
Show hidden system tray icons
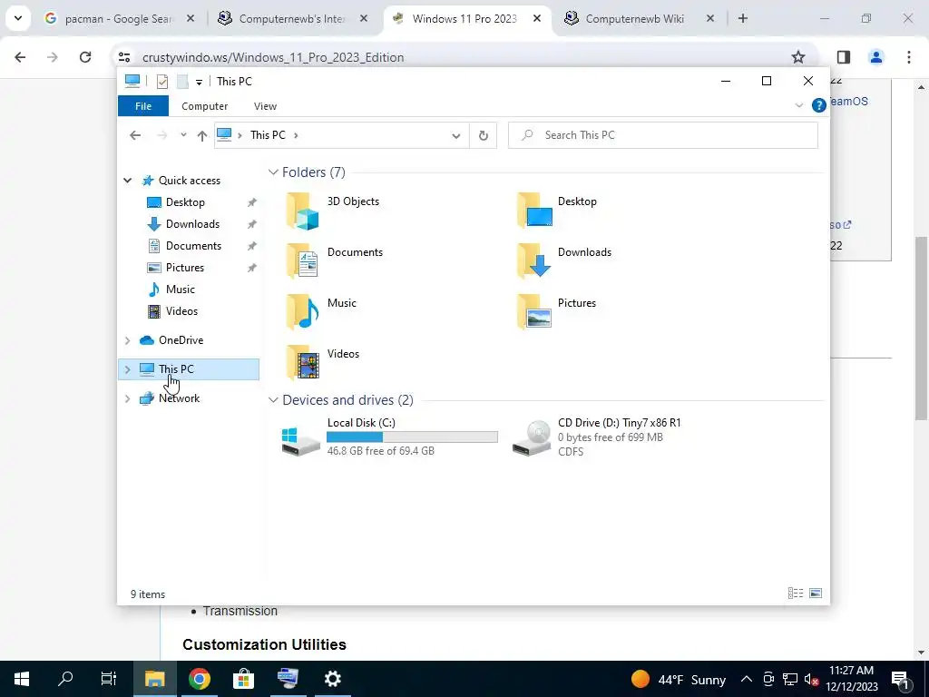coord(746,679)
